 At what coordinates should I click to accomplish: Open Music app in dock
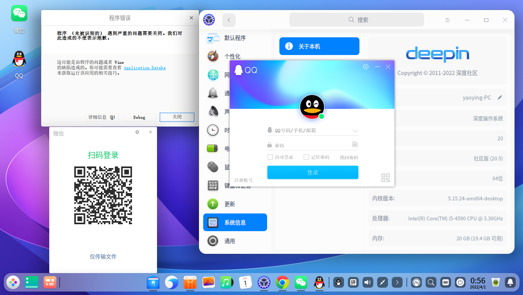[x=227, y=283]
